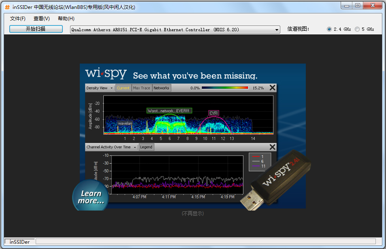Image resolution: width=386 pixels, height=249 pixels.
Task: Close the Channel Activity Over Time panel
Action: click(272, 147)
